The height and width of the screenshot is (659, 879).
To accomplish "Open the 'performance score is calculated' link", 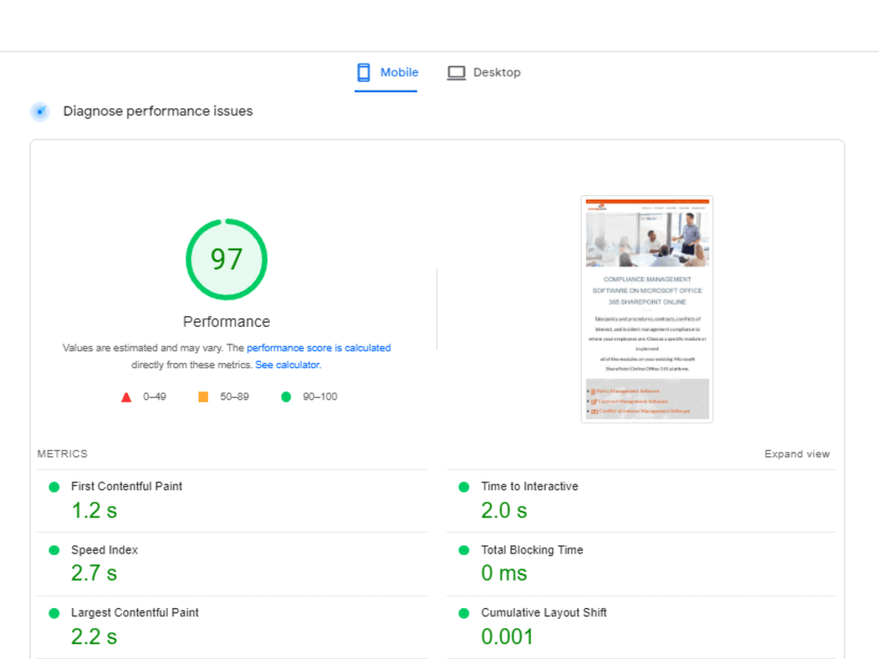I will pyautogui.click(x=318, y=348).
